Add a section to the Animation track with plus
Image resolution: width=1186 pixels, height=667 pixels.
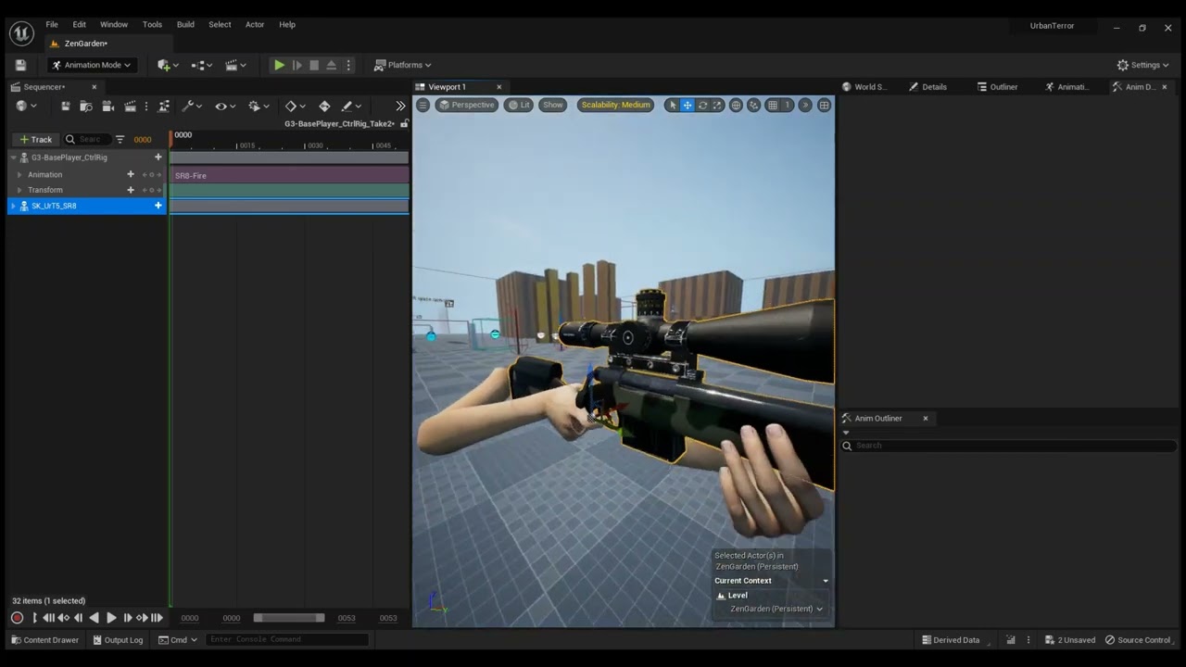coord(130,174)
